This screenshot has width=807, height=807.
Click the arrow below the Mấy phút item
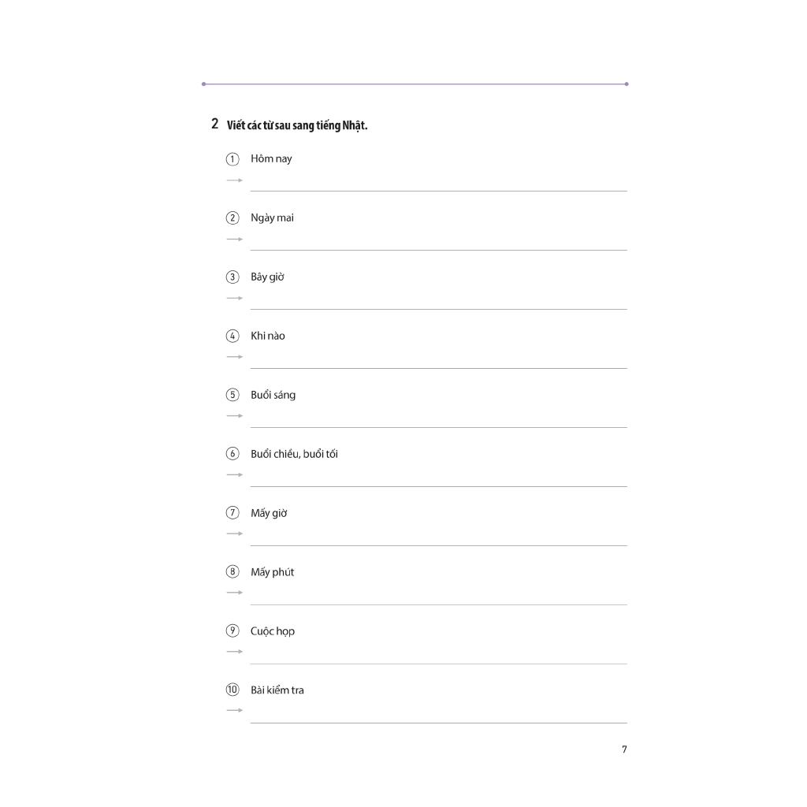click(234, 593)
